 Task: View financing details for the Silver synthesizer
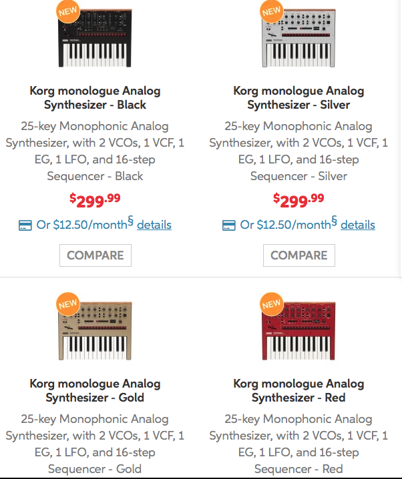358,225
